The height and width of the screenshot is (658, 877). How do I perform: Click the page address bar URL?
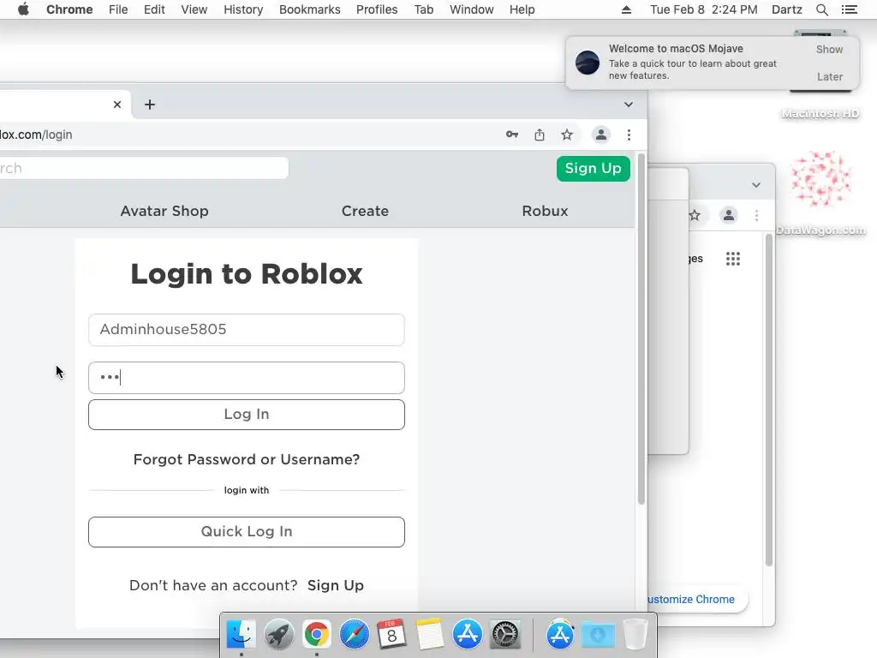point(36,135)
